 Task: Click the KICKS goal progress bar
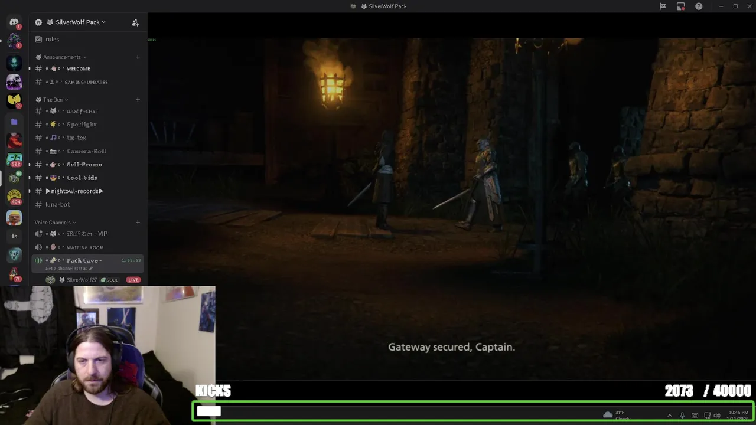pos(473,411)
